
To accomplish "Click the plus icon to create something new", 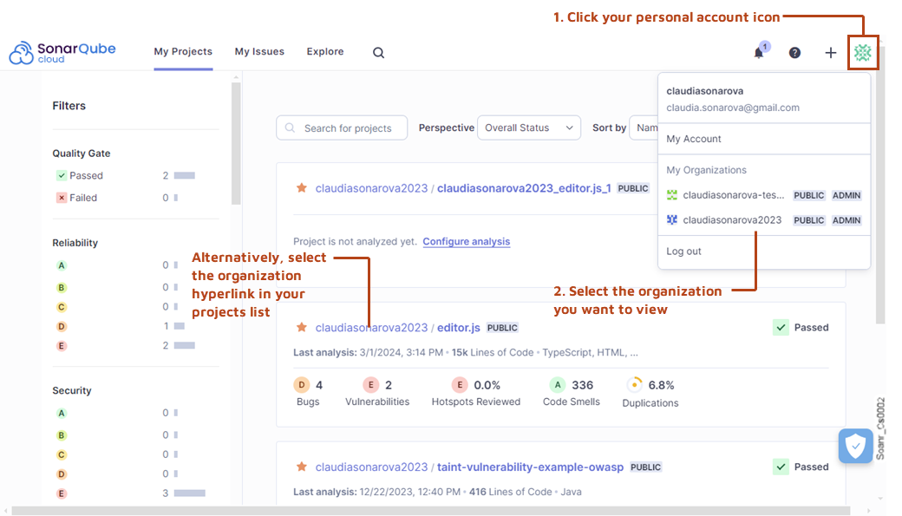I will click(830, 53).
